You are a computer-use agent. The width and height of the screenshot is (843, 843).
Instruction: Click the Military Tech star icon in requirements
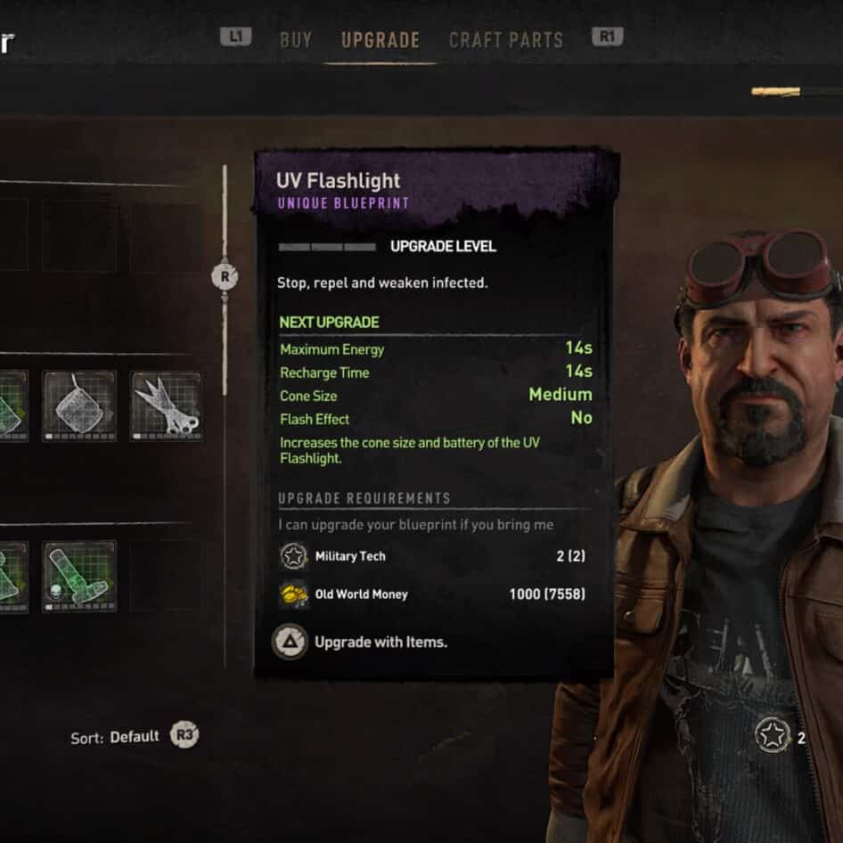[x=293, y=556]
